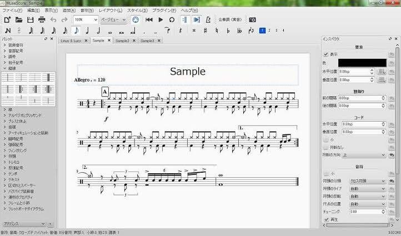The image size is (401, 236).
Task: Toggle the 表示 visible checkbox in Inspector
Action: point(325,54)
